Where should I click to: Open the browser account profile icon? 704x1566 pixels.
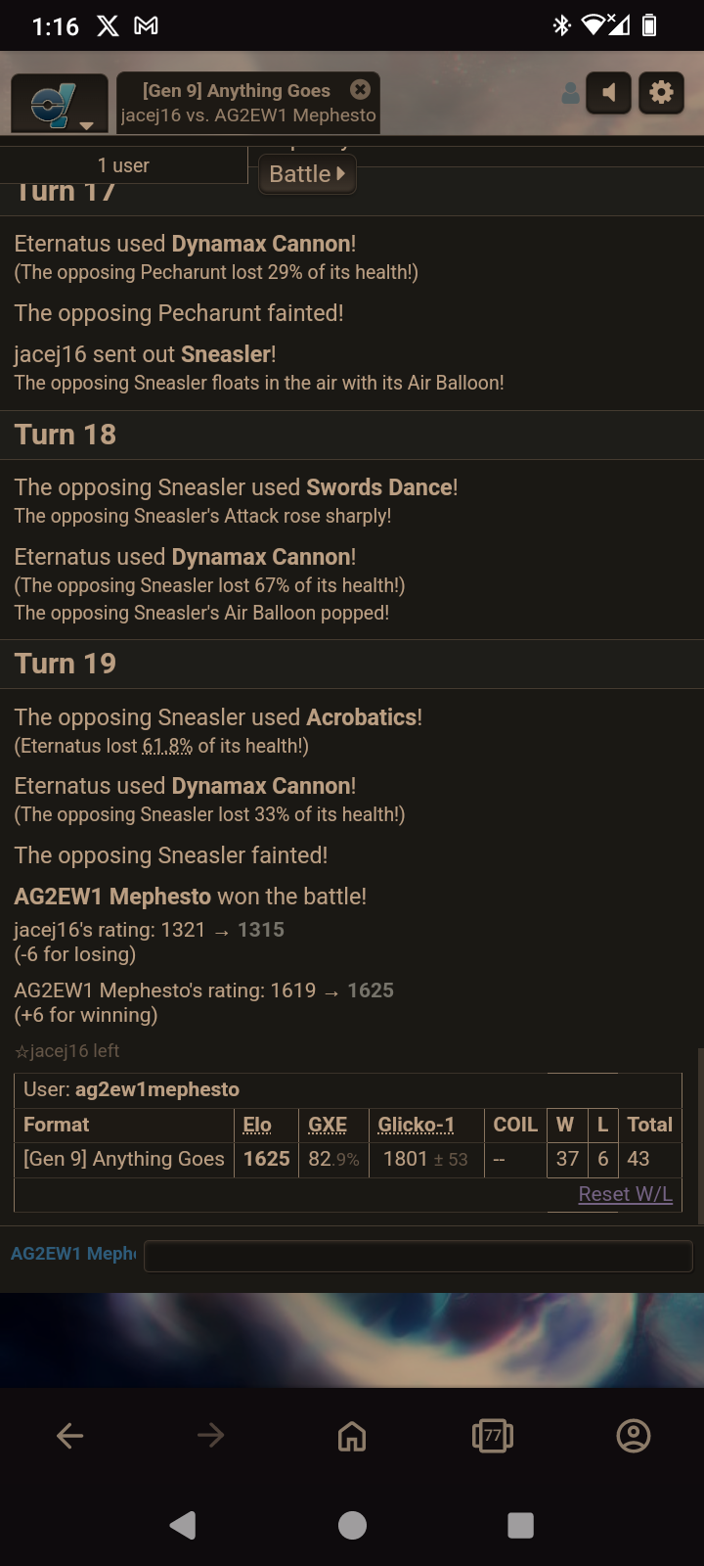(x=634, y=1436)
